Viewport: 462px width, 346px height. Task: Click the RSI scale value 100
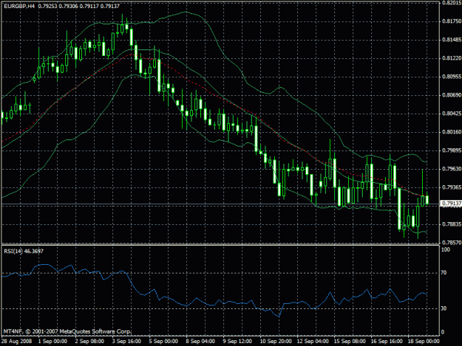[x=446, y=250]
